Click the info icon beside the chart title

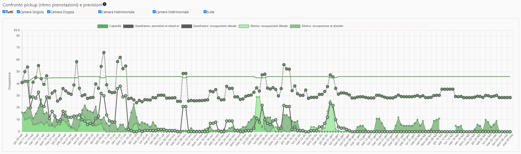tap(105, 4)
